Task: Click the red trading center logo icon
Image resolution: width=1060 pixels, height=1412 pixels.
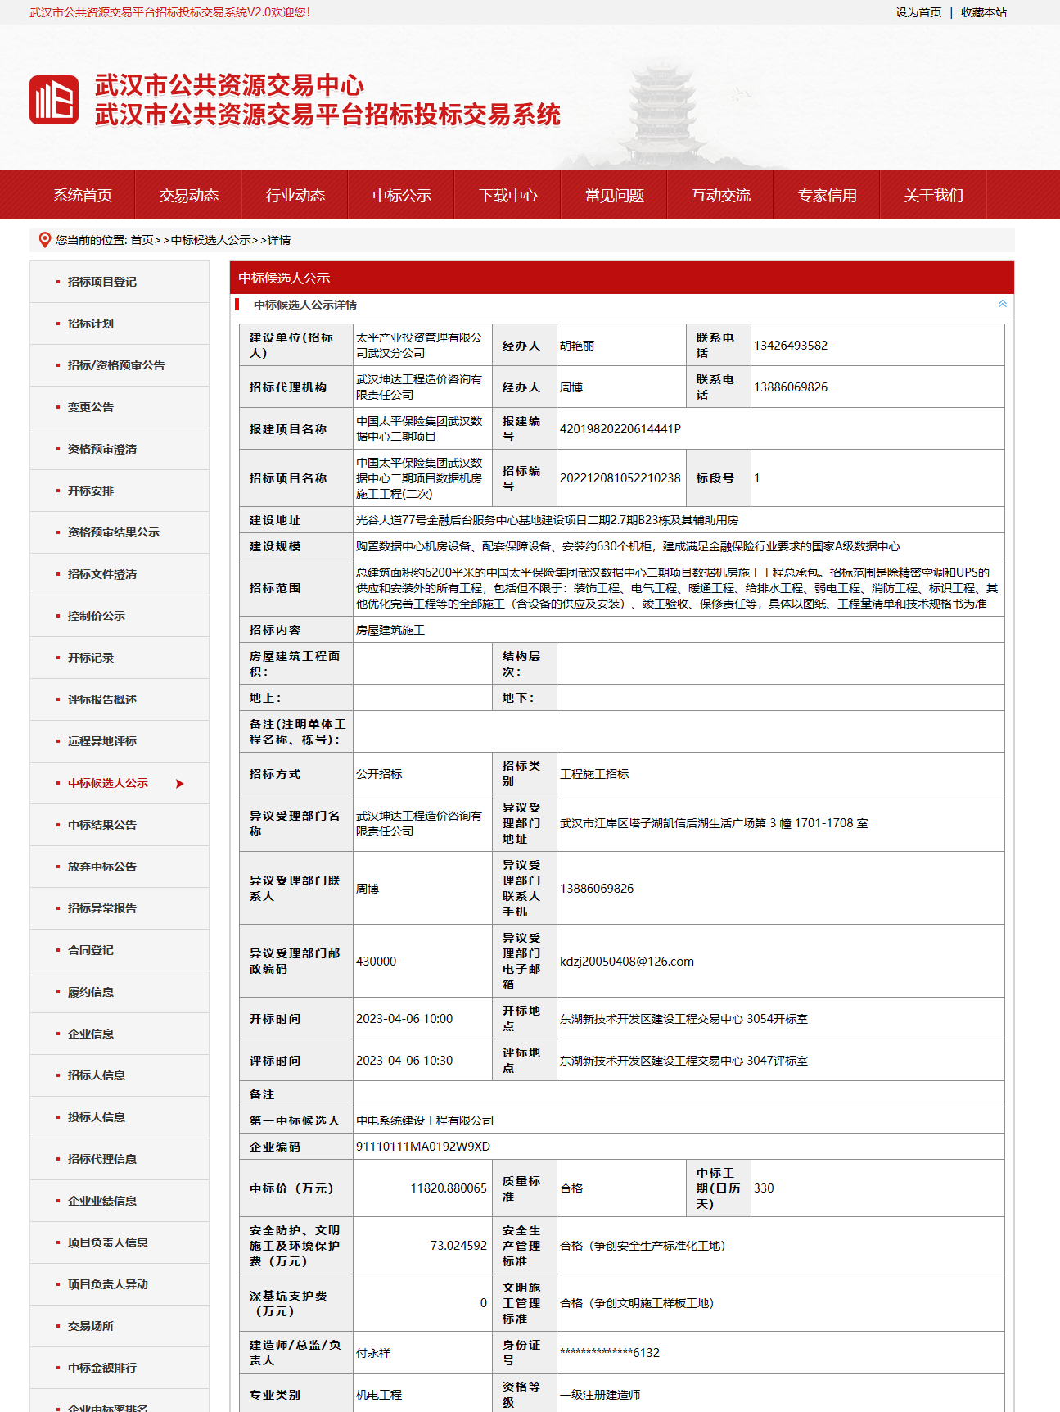Action: pyautogui.click(x=54, y=100)
